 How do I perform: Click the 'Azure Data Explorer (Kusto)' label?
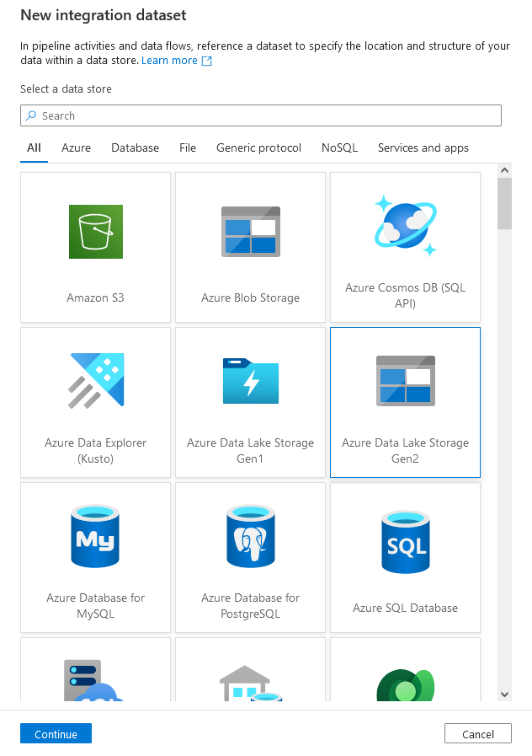pos(95,450)
